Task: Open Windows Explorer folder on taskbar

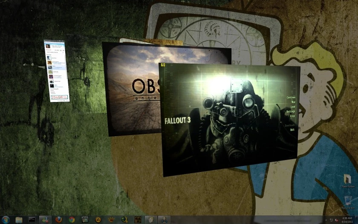Action: (x=19, y=220)
